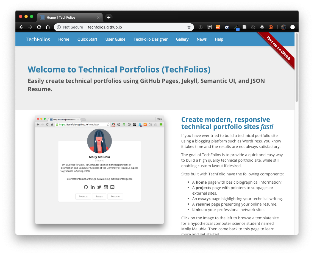
Task: Click the Not Secure label
Action: click(73, 27)
